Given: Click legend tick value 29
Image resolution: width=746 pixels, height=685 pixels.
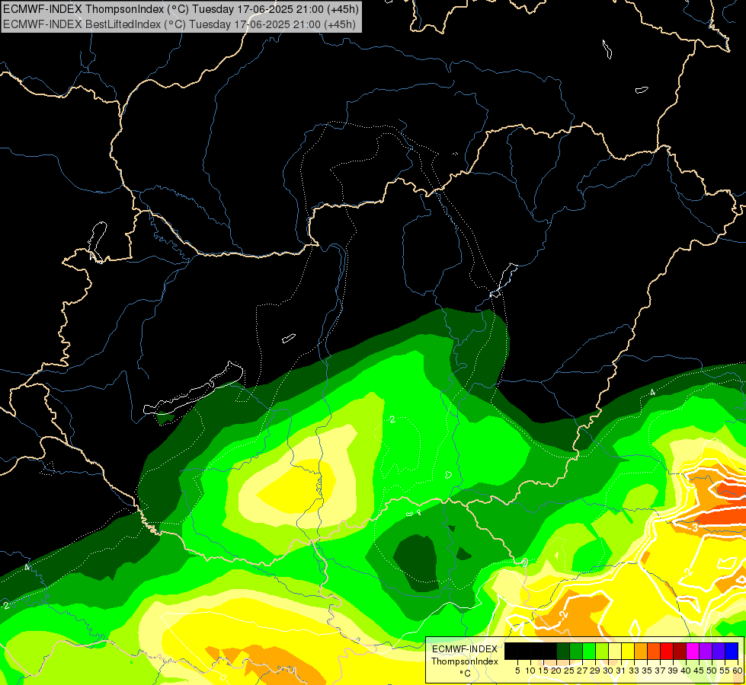Looking at the screenshot, I should [x=595, y=671].
